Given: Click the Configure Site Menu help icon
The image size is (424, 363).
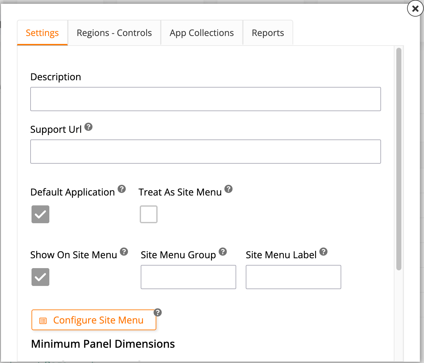Looking at the screenshot, I should point(159,312).
